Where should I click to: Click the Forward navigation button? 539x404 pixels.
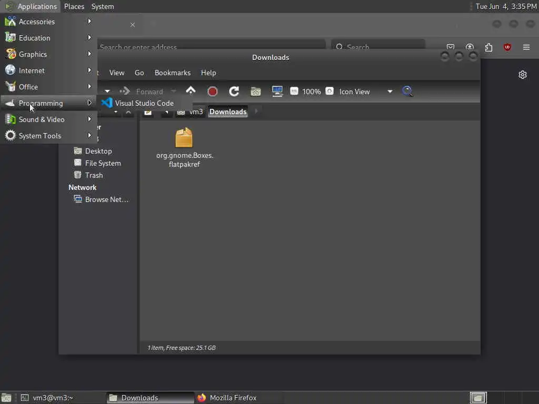(x=142, y=92)
